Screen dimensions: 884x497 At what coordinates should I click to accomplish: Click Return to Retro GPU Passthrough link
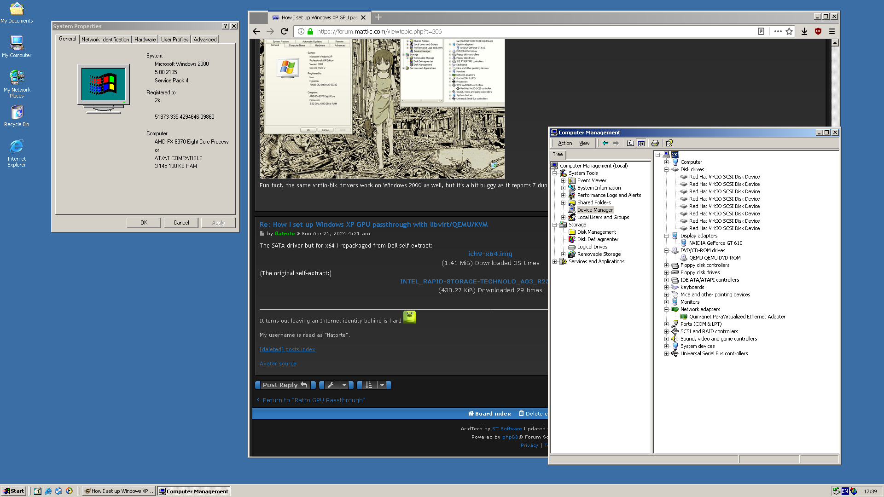311,400
